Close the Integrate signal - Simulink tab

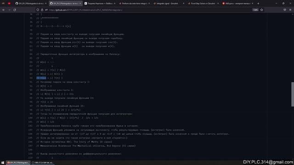[183, 3]
